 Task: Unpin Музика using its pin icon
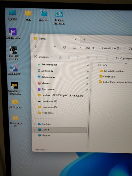87,84
